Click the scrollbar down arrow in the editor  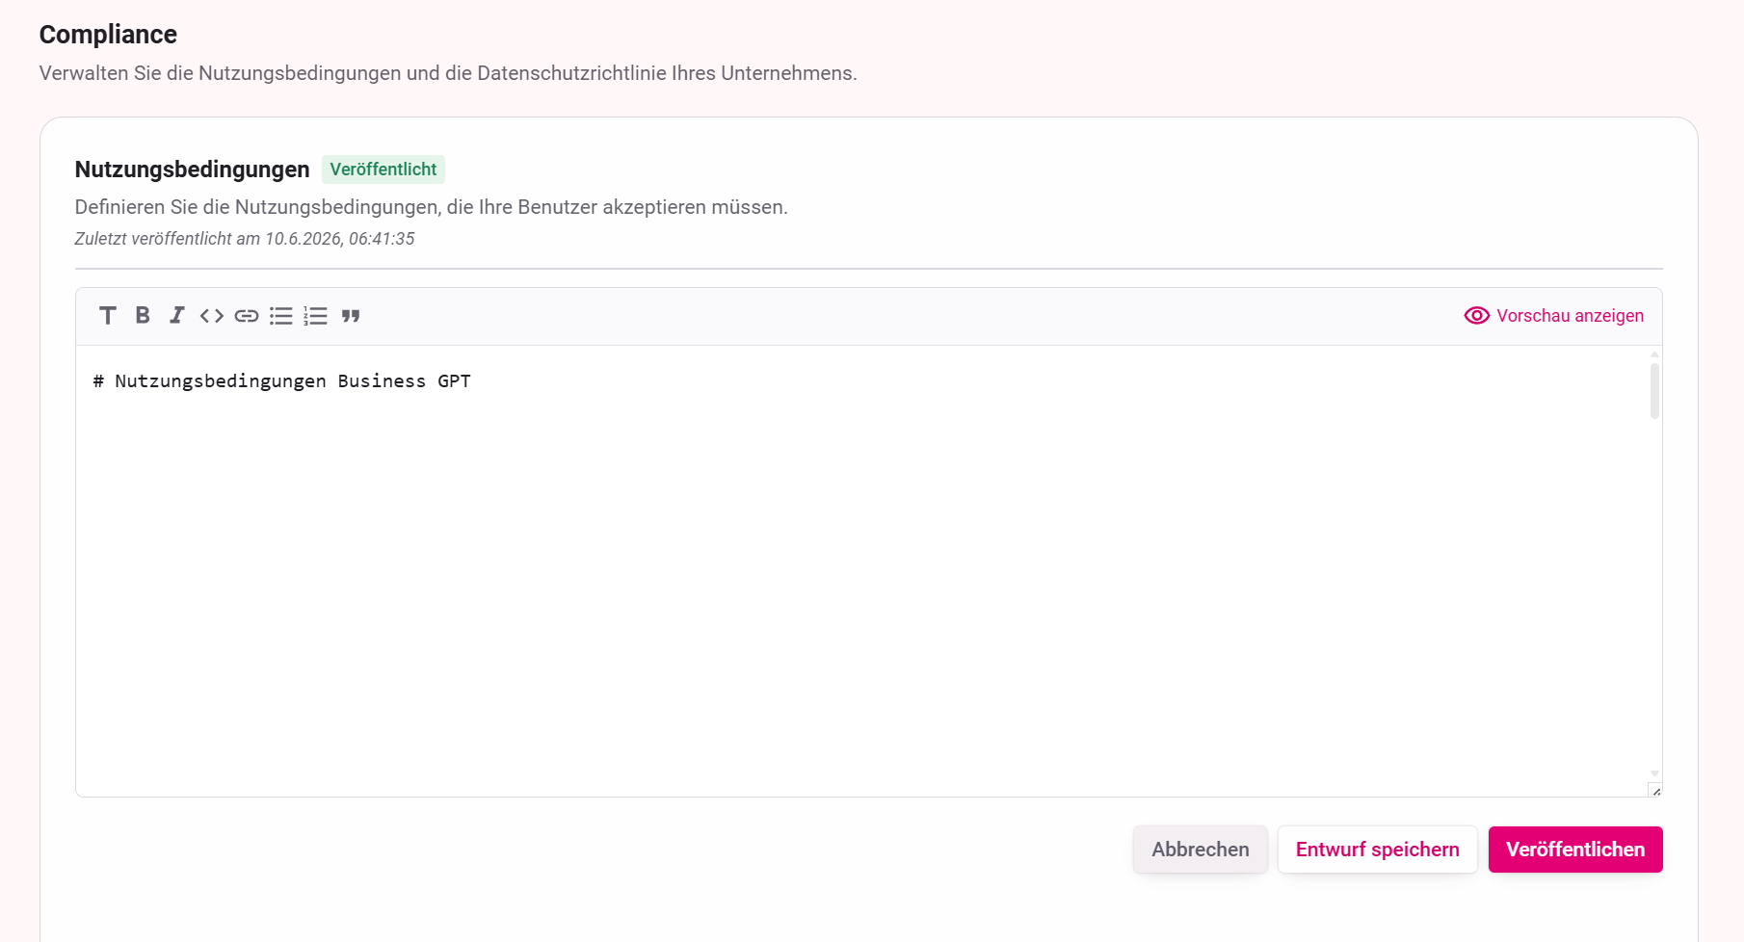pyautogui.click(x=1654, y=773)
